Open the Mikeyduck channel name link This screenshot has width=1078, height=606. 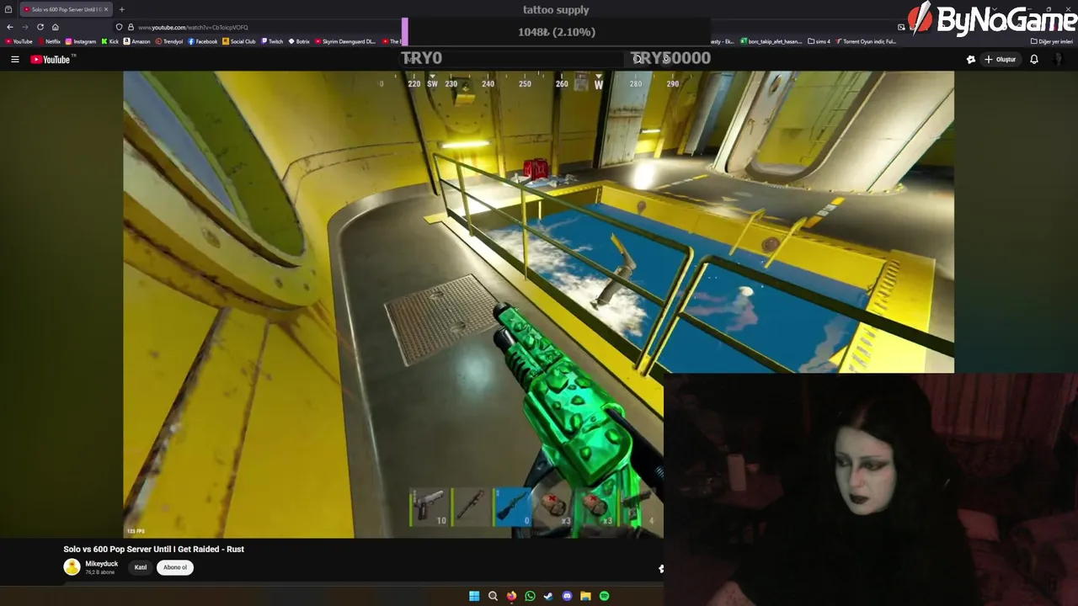[102, 563]
